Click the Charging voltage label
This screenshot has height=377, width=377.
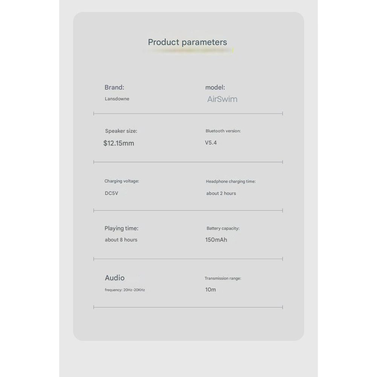pos(122,181)
